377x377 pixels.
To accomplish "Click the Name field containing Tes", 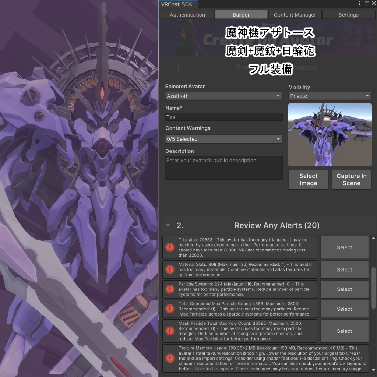I will point(223,117).
